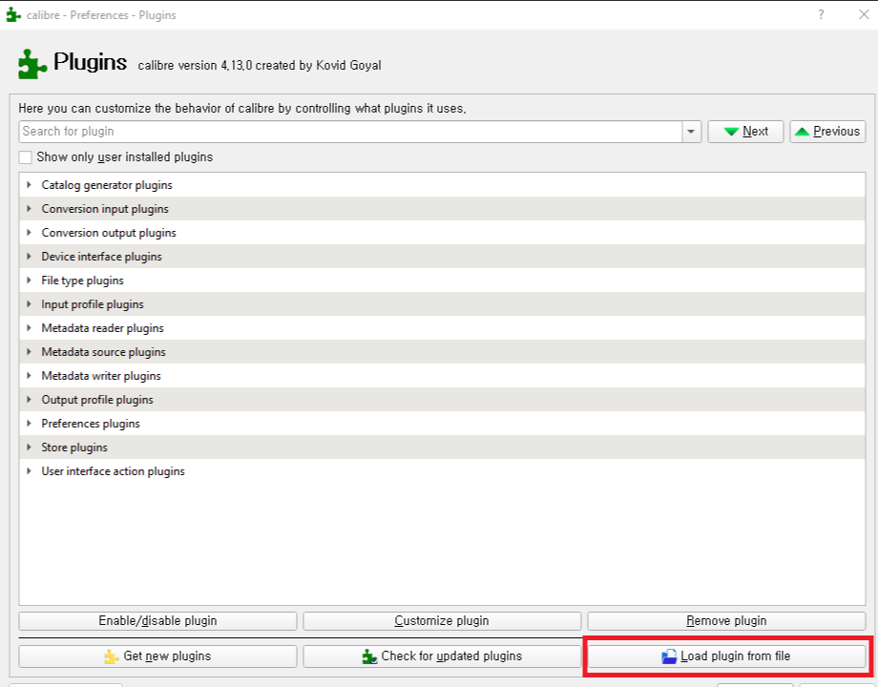Expand Input profile plugins

click(29, 304)
